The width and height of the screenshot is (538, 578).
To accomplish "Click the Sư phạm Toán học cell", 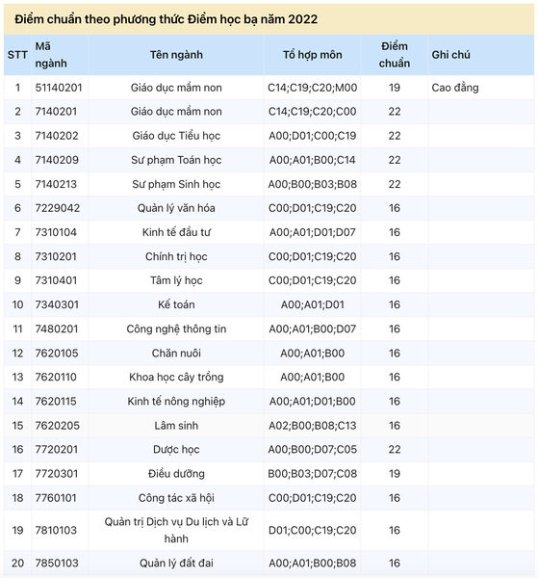I will pos(176,160).
